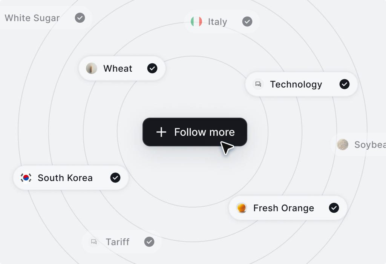Toggle the Tariff checkmark
Screen dimensions: 386x264
point(149,242)
